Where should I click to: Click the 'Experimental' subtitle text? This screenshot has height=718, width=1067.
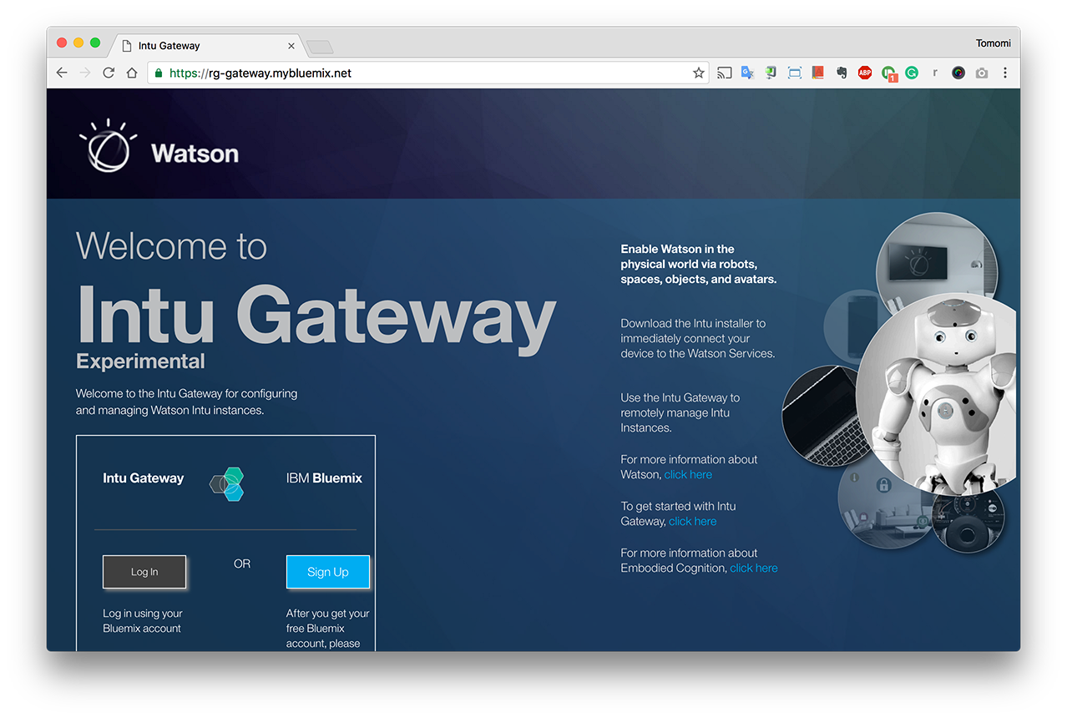click(140, 361)
